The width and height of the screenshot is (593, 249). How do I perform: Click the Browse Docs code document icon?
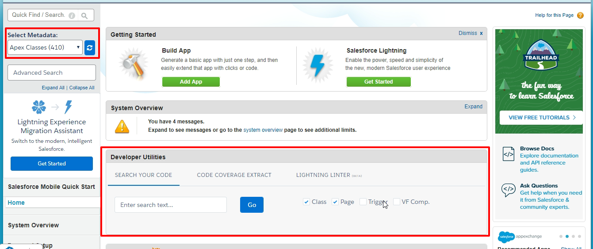click(x=509, y=154)
